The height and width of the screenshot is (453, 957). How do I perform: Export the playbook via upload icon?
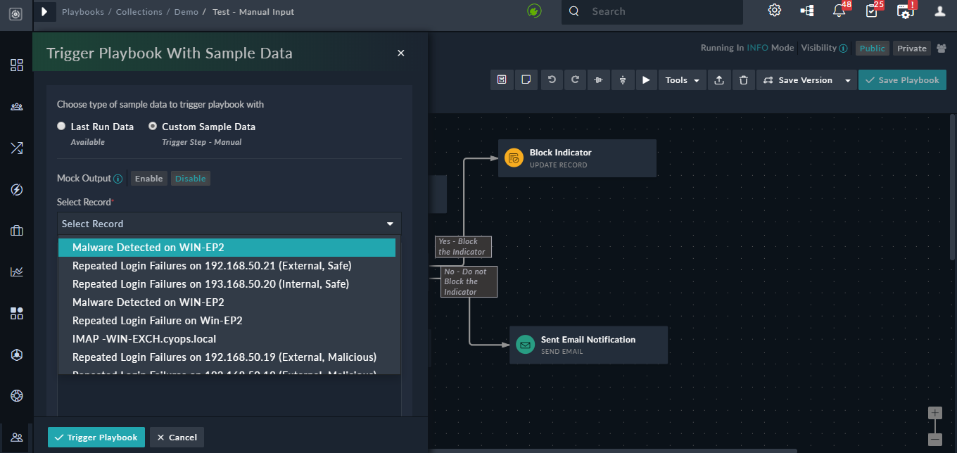719,79
